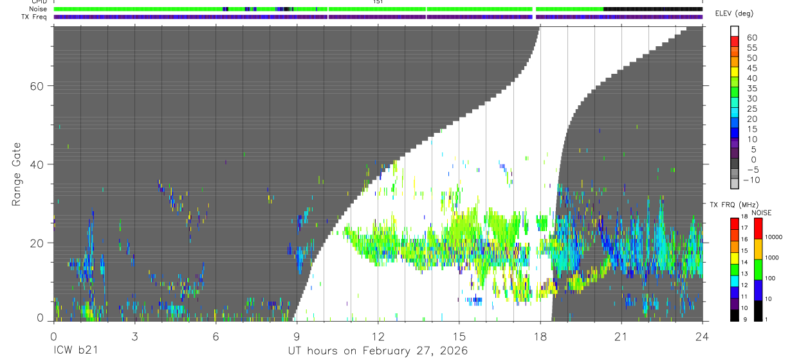
Task: Pick the orange 1000–10000 NOISE swatch
Action: pyautogui.click(x=757, y=248)
